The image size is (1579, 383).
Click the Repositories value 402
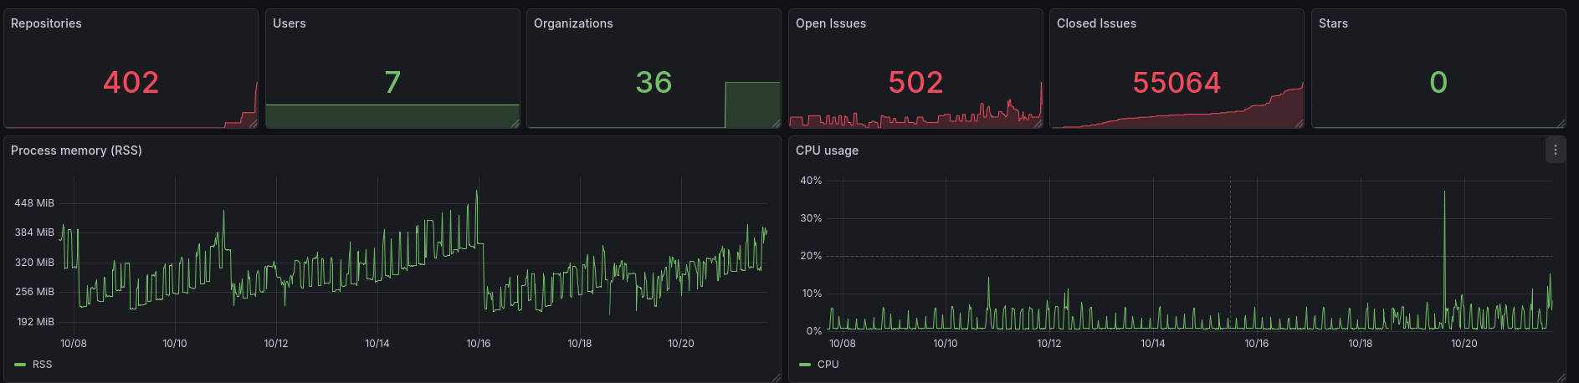point(131,82)
